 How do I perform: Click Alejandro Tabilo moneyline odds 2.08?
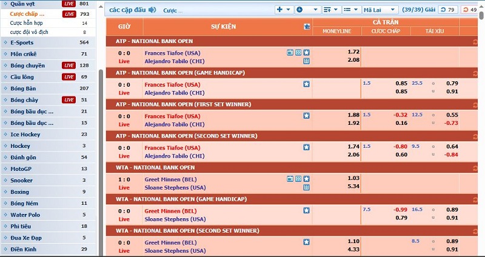pos(353,60)
